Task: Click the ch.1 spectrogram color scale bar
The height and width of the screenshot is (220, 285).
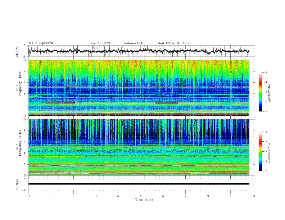Action: pyautogui.click(x=260, y=92)
